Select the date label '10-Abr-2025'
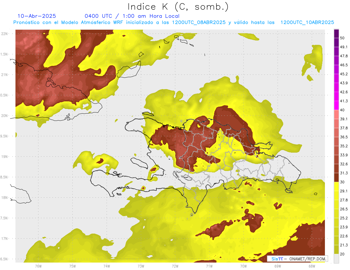This screenshot has height=270, width=350. (37, 16)
